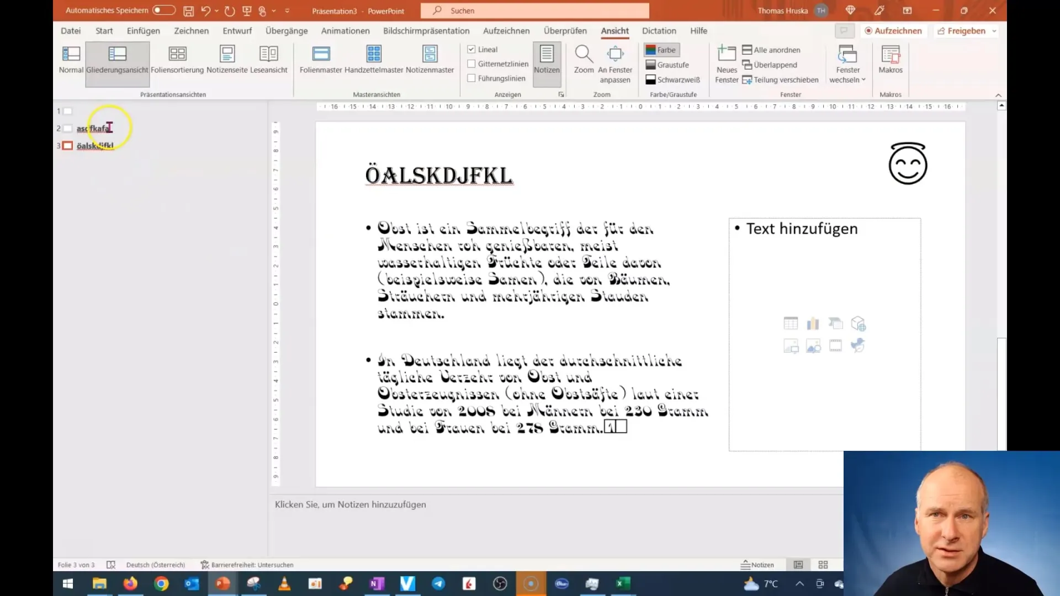
Task: Expand Fenster Teilung verschieben option
Action: (x=786, y=79)
